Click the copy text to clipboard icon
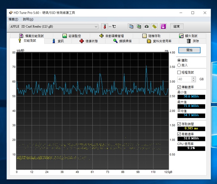Screen dimensions: 217x184 click(131, 26)
